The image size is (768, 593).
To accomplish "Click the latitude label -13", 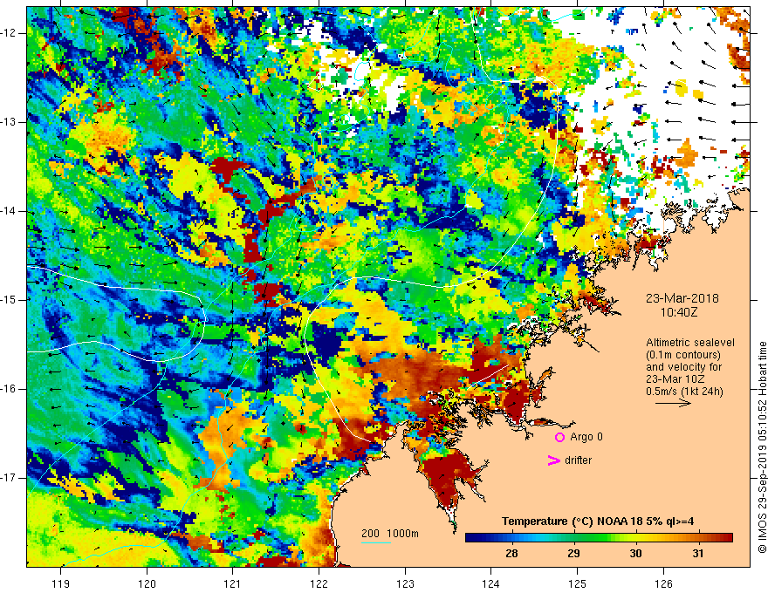I will click(x=9, y=122).
